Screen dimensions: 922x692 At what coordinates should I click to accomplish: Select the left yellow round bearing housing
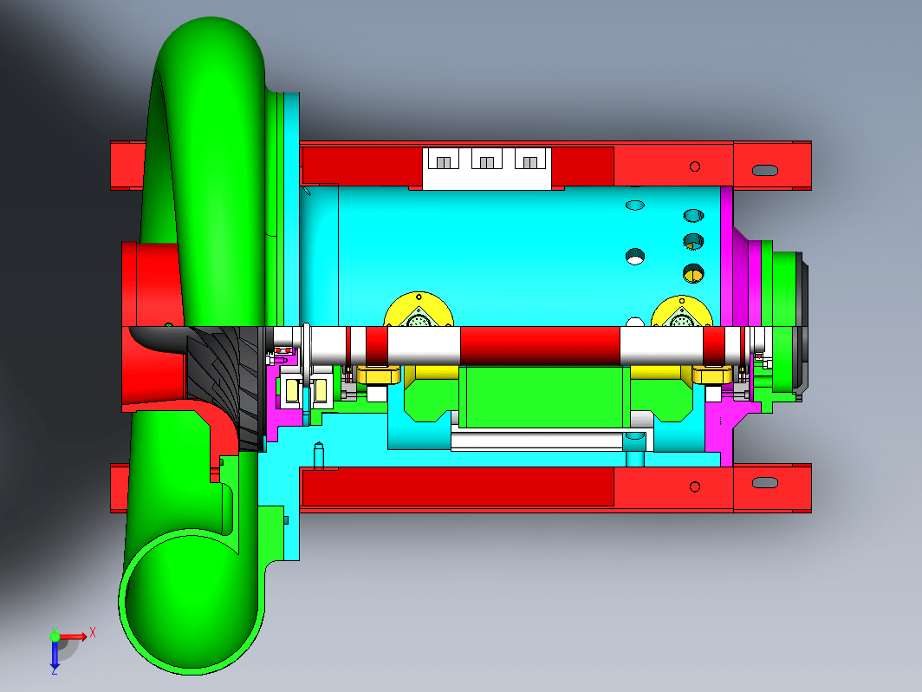(x=419, y=310)
